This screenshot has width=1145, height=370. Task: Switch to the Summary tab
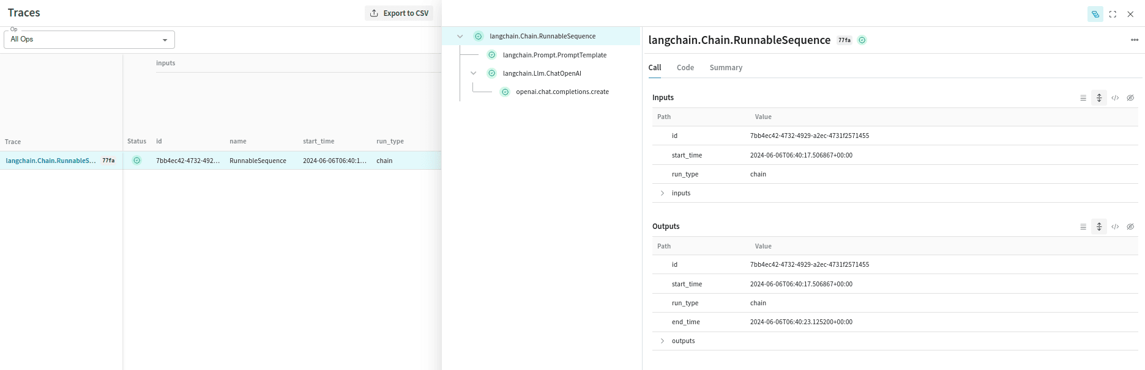tap(726, 68)
